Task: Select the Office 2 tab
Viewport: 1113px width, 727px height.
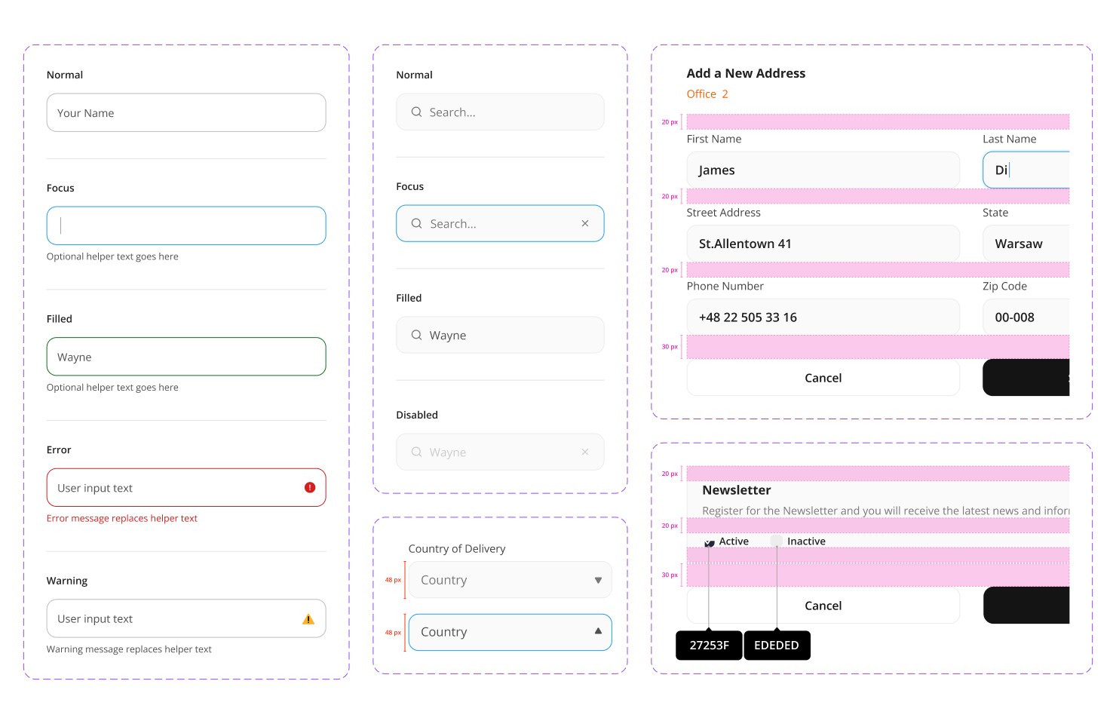Action: pyautogui.click(x=707, y=94)
